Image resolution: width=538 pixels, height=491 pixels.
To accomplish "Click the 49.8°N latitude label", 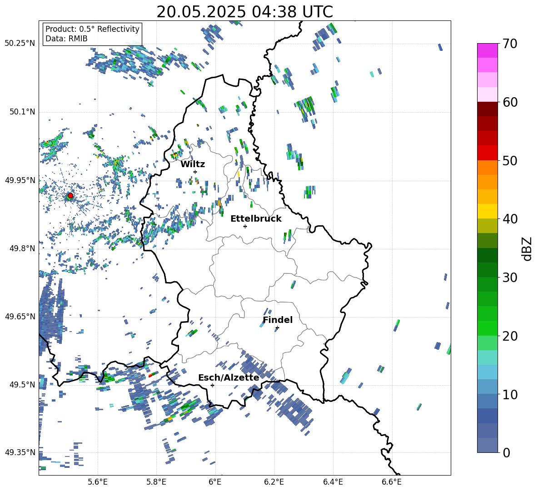I will coord(22,248).
